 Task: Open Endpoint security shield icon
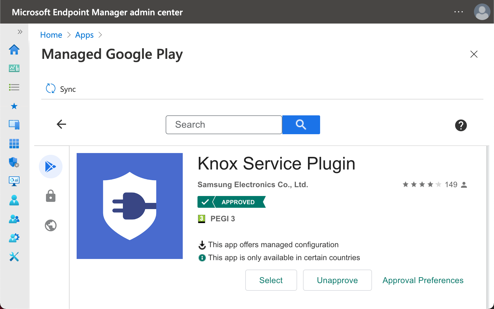pos(14,162)
